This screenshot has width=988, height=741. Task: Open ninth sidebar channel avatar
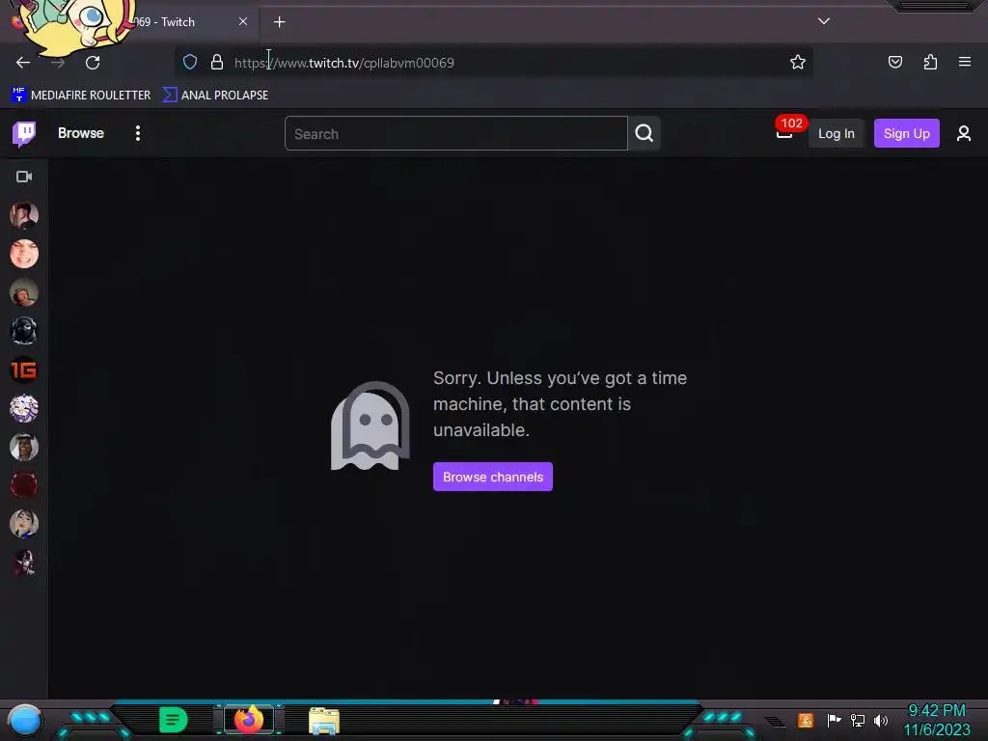coord(24,524)
